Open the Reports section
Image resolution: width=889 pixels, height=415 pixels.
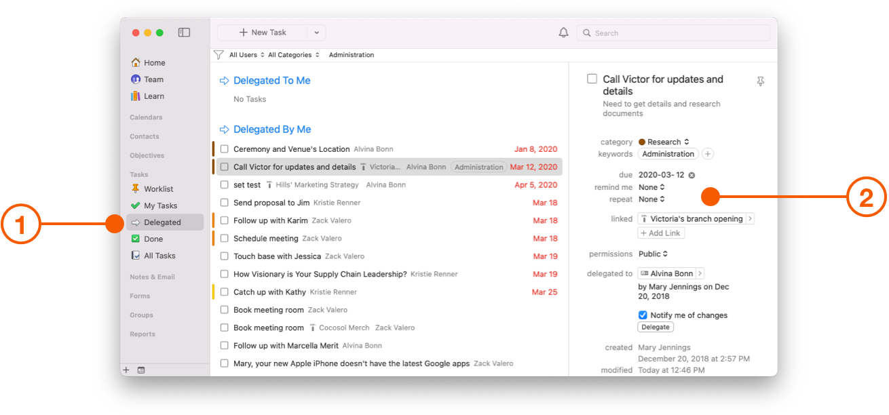click(x=143, y=334)
